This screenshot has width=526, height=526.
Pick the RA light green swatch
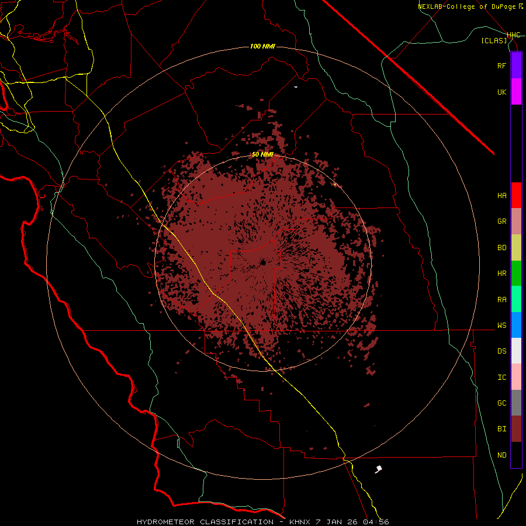coord(516,299)
